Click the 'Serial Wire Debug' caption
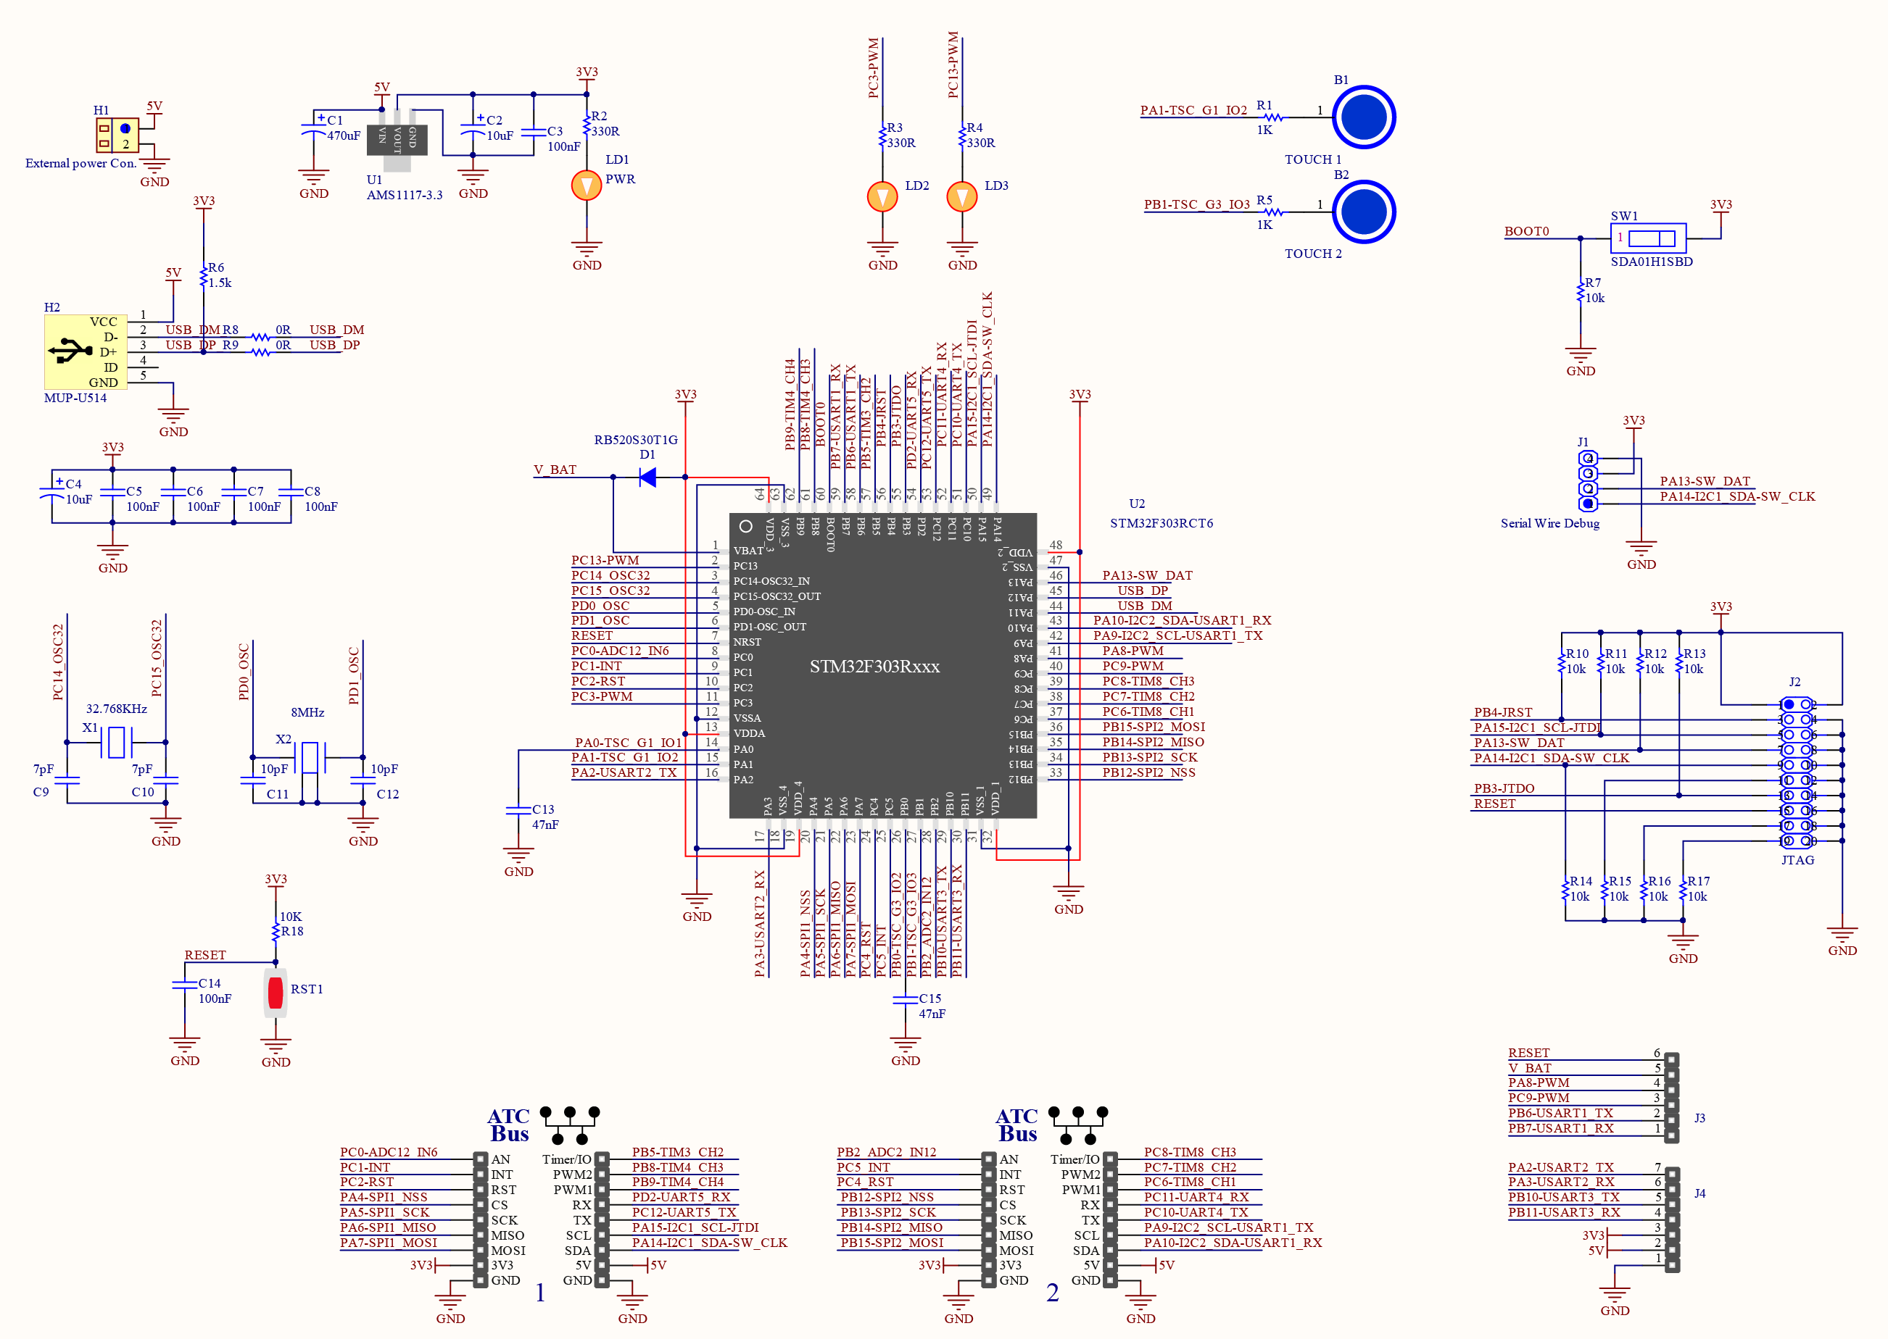 click(1550, 524)
